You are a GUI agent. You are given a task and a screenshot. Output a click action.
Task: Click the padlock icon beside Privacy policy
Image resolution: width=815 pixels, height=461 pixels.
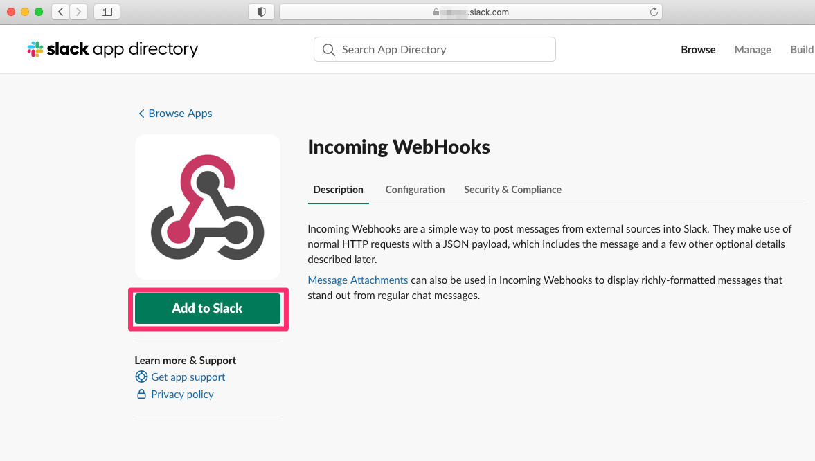click(141, 394)
